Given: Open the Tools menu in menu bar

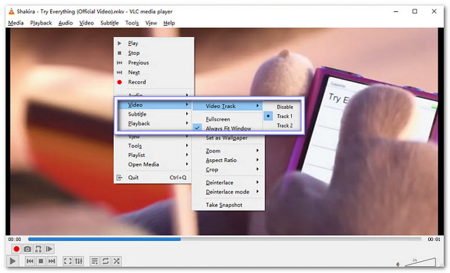Looking at the screenshot, I should coord(132,23).
